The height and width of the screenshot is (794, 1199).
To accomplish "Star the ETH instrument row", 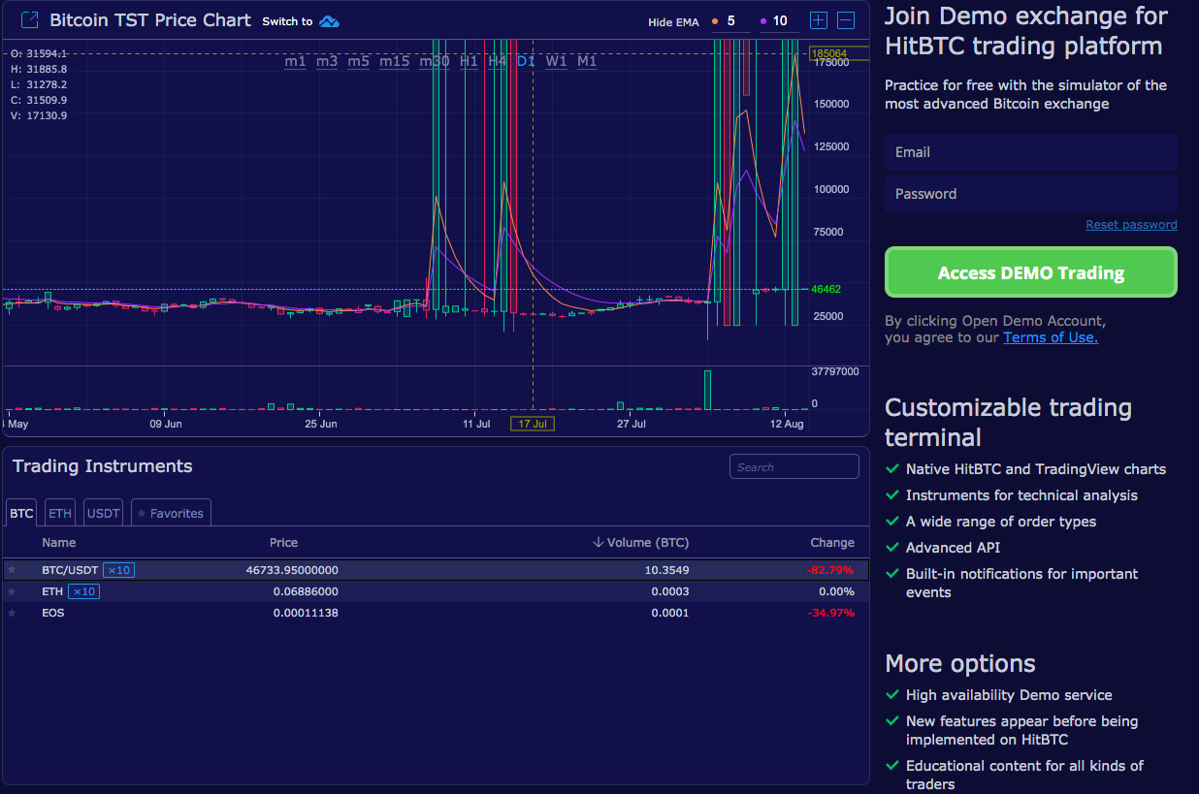I will coord(12,591).
